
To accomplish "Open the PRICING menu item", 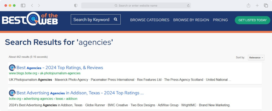I will 220,20.
